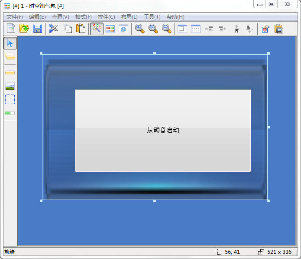
Task: Click the bottom-right selection handle
Action: click(x=269, y=201)
